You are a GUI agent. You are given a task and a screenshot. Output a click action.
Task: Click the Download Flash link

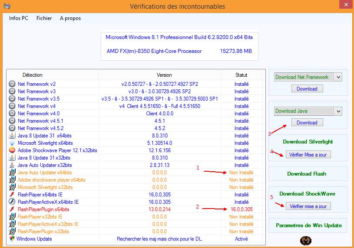click(307, 174)
